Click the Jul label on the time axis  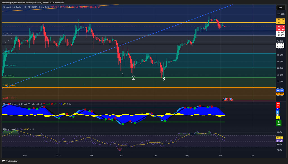pyautogui.click(x=253, y=155)
